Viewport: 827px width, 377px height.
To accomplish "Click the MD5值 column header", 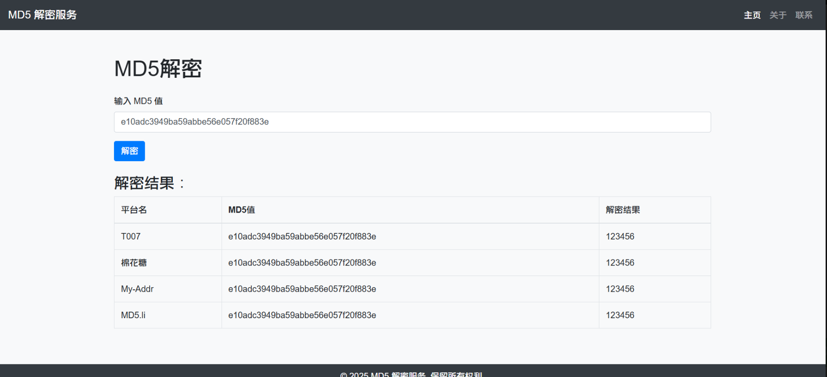I will [242, 210].
